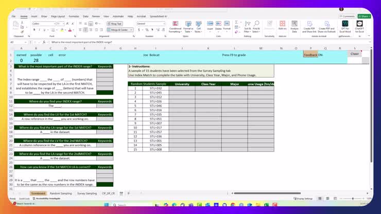Click the Borders icon
Viewport: 381px width, 214px height.
click(x=53, y=30)
